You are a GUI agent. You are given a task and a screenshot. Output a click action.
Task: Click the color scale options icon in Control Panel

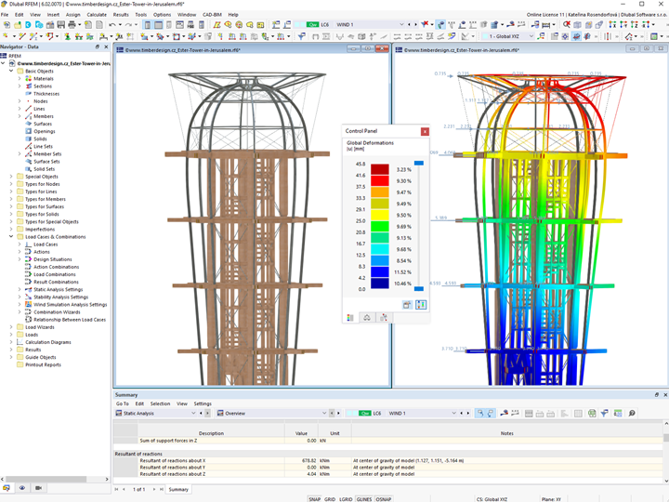point(421,305)
